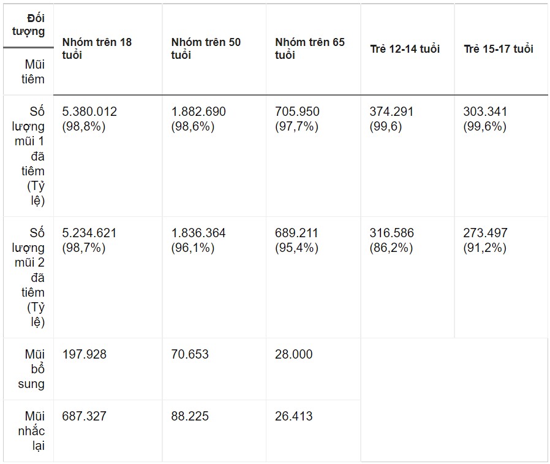Select the 88.225 cell

coord(190,416)
